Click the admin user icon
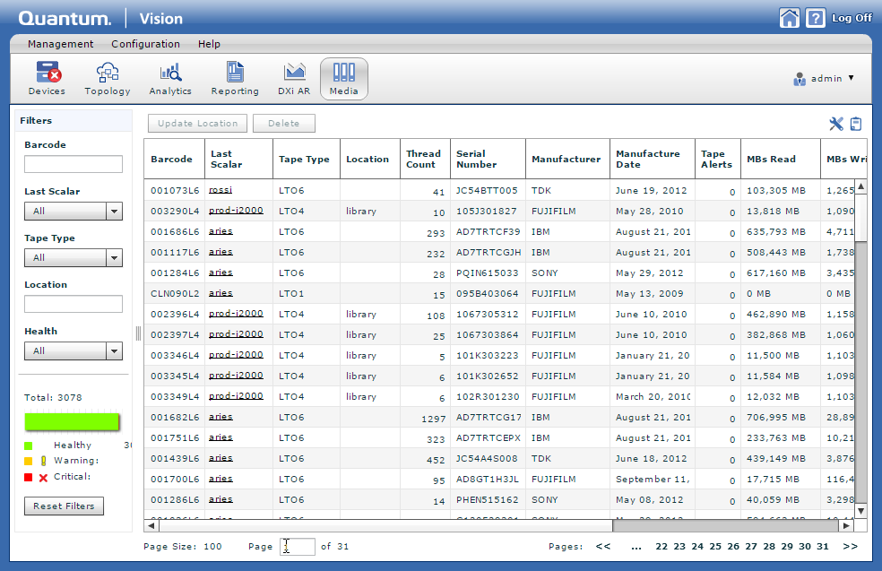The image size is (882, 571). point(800,79)
